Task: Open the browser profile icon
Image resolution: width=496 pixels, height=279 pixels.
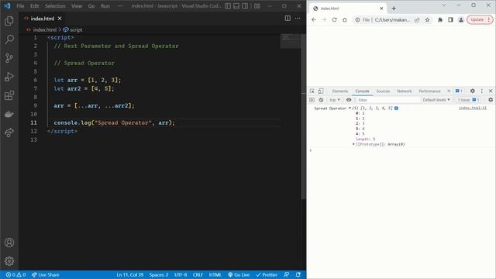Action: tap(461, 19)
